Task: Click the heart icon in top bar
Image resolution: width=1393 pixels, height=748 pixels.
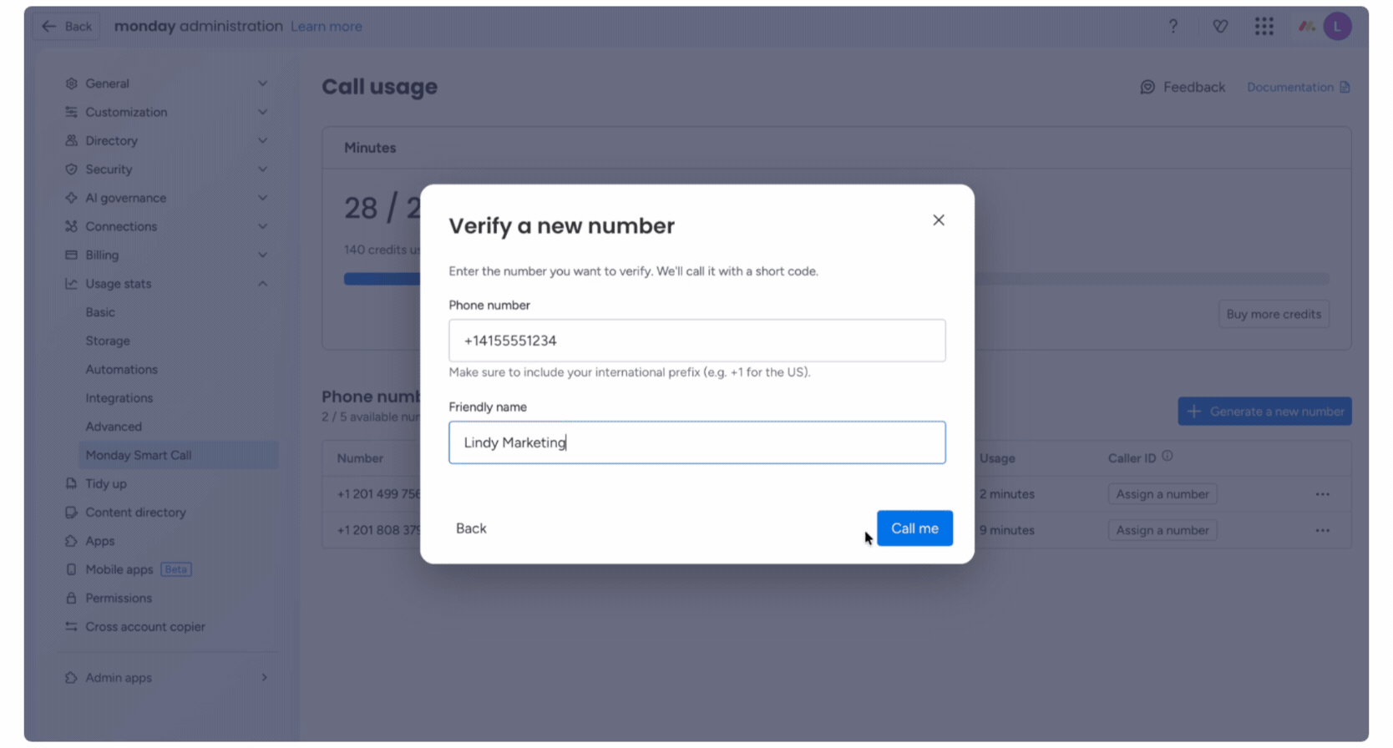Action: (1220, 27)
